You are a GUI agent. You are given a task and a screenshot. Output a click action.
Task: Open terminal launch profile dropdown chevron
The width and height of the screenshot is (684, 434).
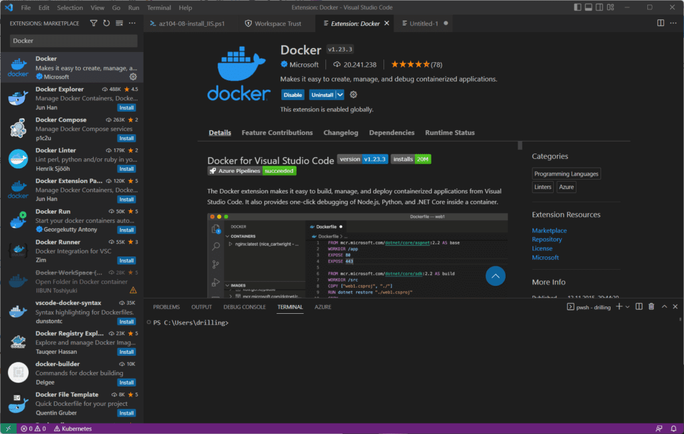627,307
